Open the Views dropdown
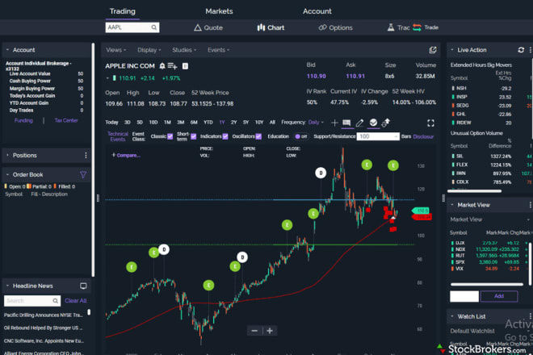The image size is (533, 355). click(115, 50)
